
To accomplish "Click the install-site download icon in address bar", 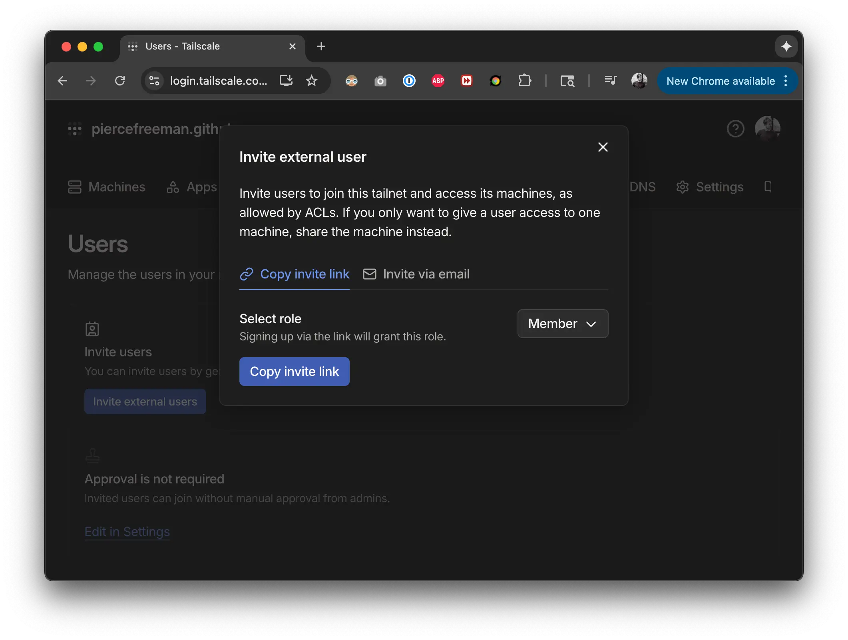I will [286, 81].
